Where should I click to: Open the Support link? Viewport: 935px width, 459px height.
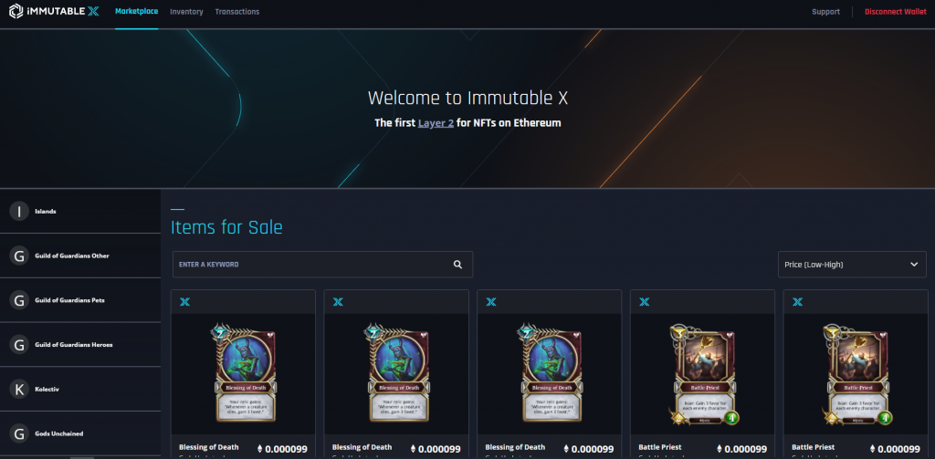(825, 12)
